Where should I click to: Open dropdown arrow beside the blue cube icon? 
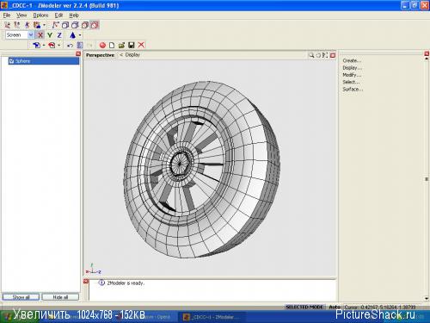point(44,46)
